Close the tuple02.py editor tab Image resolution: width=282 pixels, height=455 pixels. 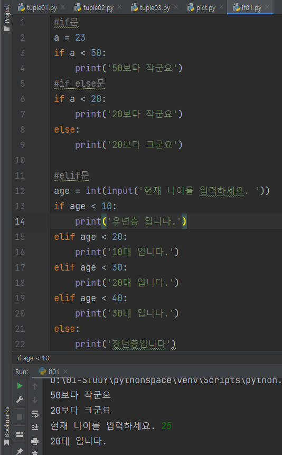[x=119, y=7]
